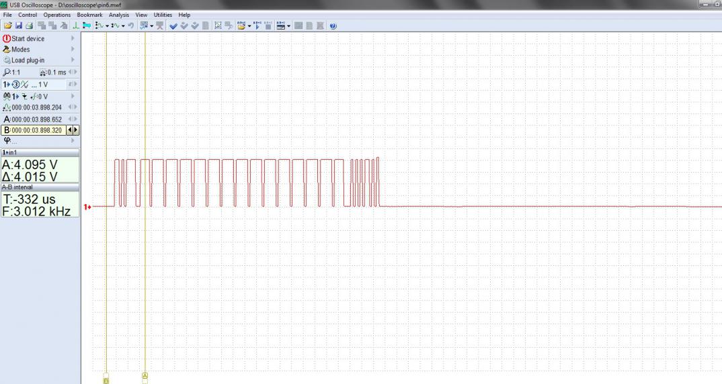Open the Control menu
Image resolution: width=722 pixels, height=384 pixels.
[27, 15]
